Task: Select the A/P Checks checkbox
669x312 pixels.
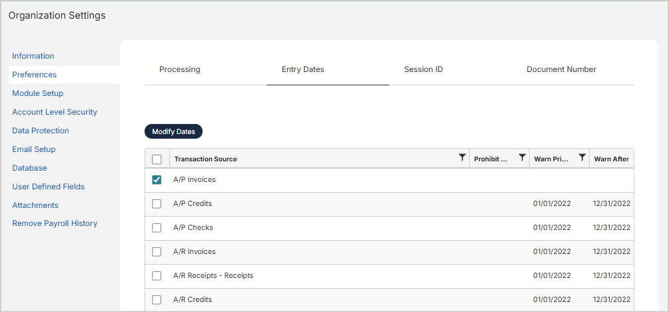Action: pos(157,228)
